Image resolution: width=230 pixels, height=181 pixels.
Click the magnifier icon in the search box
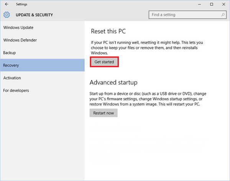coord(223,15)
